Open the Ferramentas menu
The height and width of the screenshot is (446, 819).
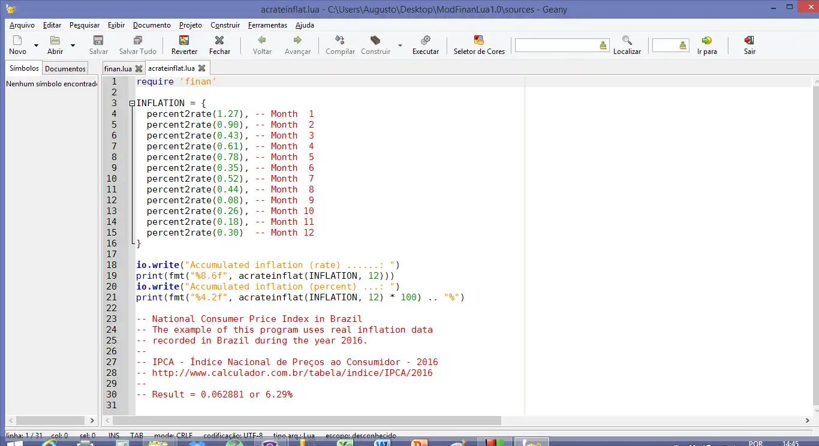point(267,25)
